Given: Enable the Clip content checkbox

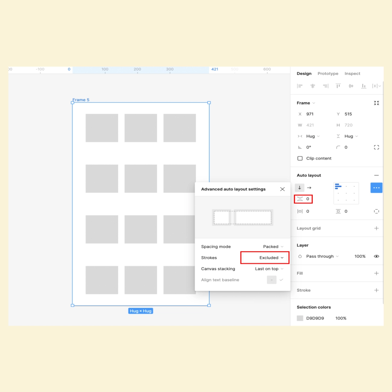Looking at the screenshot, I should [x=300, y=158].
